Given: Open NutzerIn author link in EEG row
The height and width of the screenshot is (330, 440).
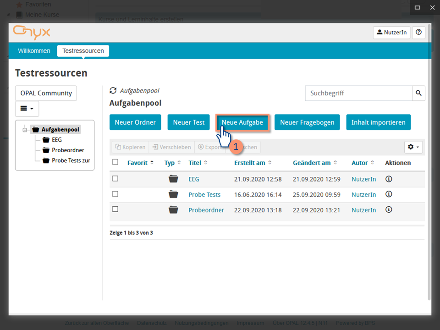Looking at the screenshot, I should [363, 179].
